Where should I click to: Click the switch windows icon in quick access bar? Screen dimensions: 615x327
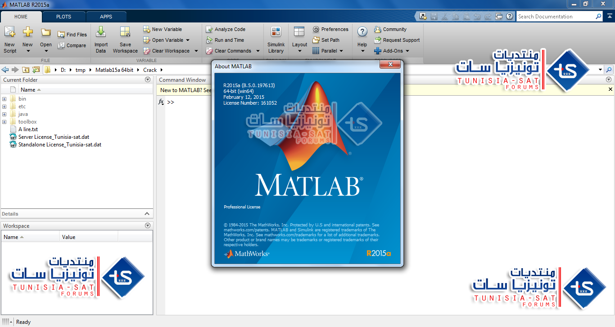[499, 17]
